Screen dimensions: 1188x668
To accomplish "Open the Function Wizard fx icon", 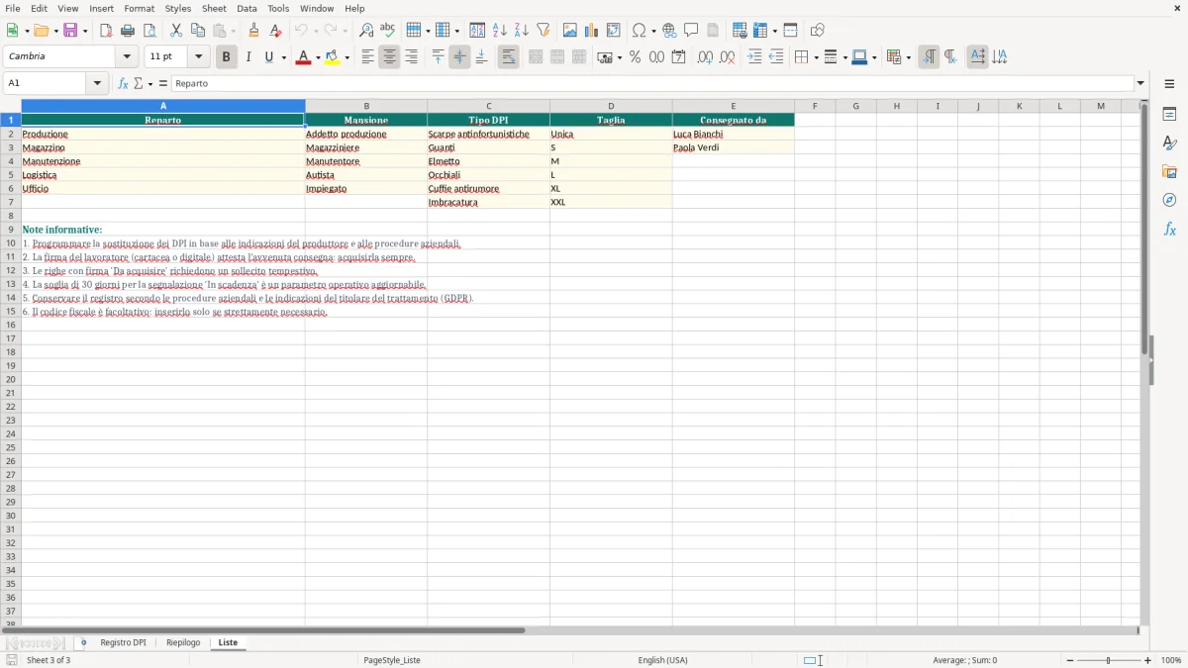I will 123,83.
